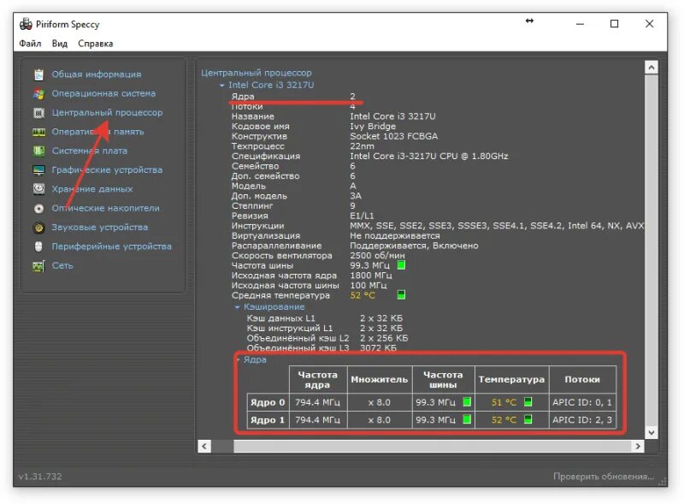684x504 pixels.
Task: Click the Ядро 1 row header
Action: point(268,419)
